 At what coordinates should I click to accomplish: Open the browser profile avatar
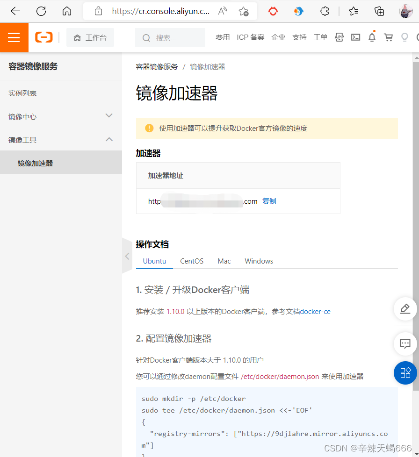point(405,11)
